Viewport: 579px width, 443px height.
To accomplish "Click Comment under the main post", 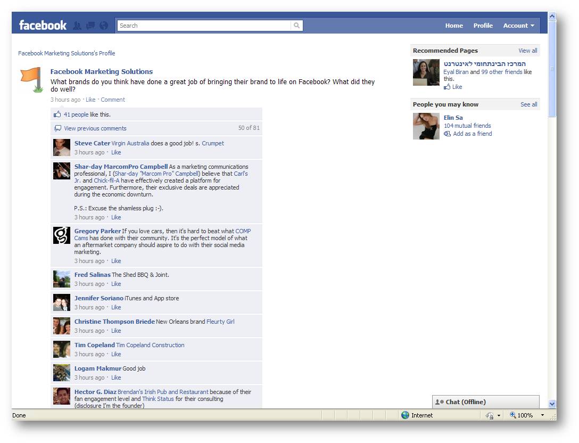I will (113, 100).
